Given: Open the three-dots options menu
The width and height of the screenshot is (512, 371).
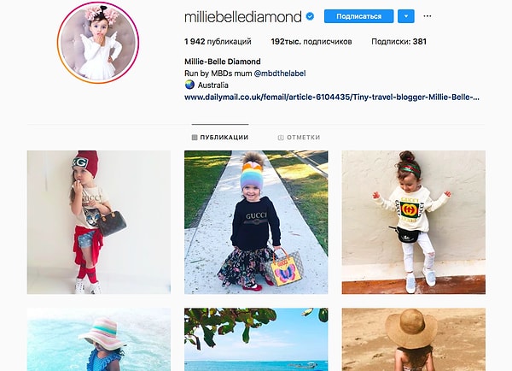Looking at the screenshot, I should 428,16.
